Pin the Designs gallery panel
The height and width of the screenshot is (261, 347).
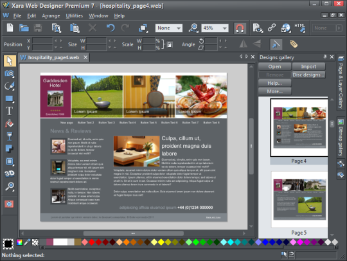pyautogui.click(x=325, y=57)
